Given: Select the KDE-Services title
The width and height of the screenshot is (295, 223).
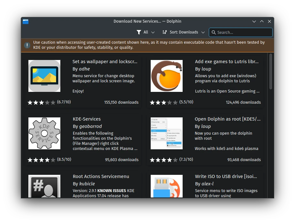Looking at the screenshot, I should coord(87,119).
